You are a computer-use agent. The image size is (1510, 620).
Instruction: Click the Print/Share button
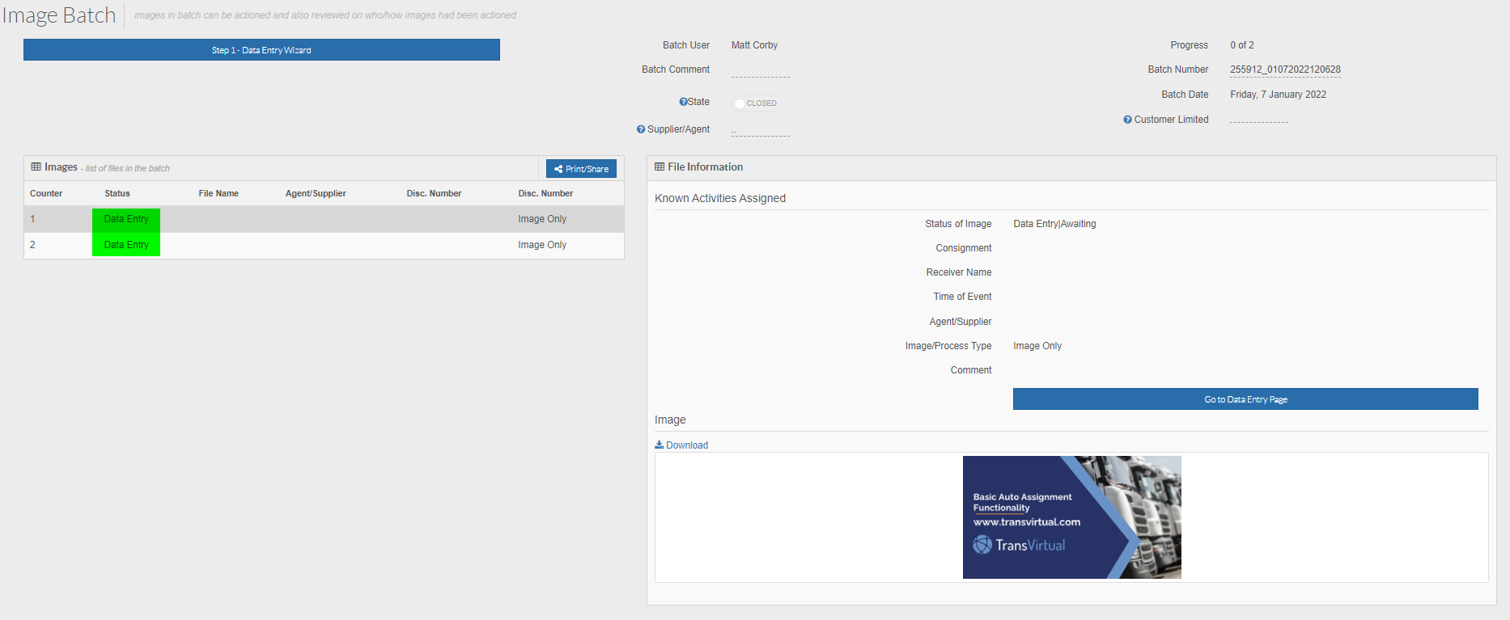[x=581, y=169]
